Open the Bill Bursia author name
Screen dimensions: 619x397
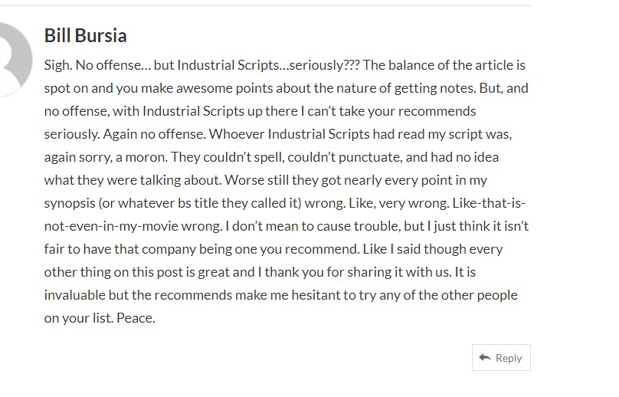[x=85, y=35]
